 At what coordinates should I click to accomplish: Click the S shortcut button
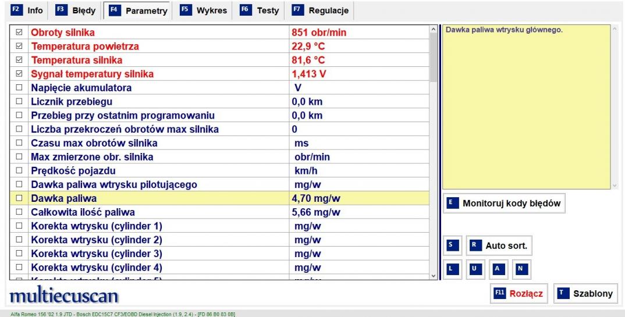pos(450,246)
